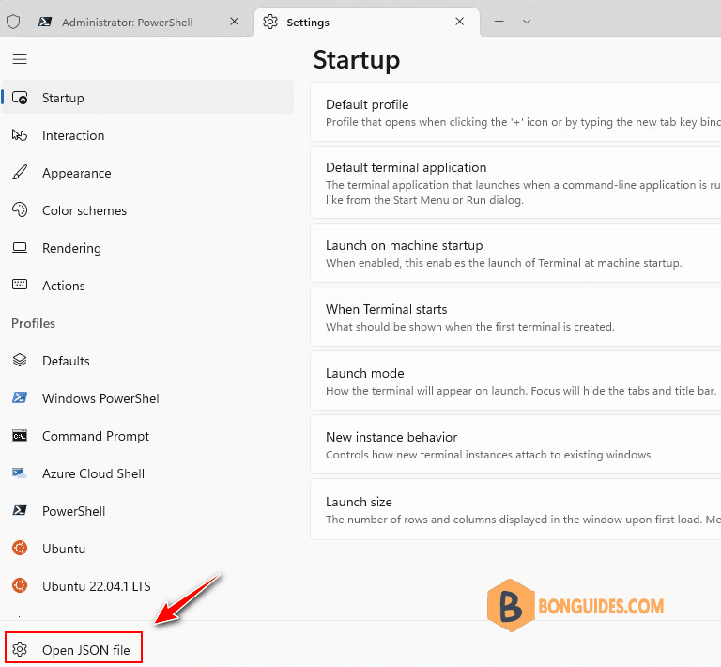The height and width of the screenshot is (667, 721).
Task: Click the Rendering monitor icon
Action: (x=20, y=248)
